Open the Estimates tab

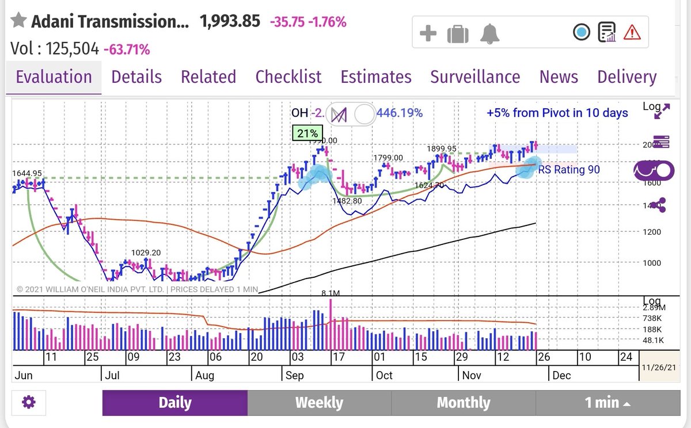pos(376,77)
